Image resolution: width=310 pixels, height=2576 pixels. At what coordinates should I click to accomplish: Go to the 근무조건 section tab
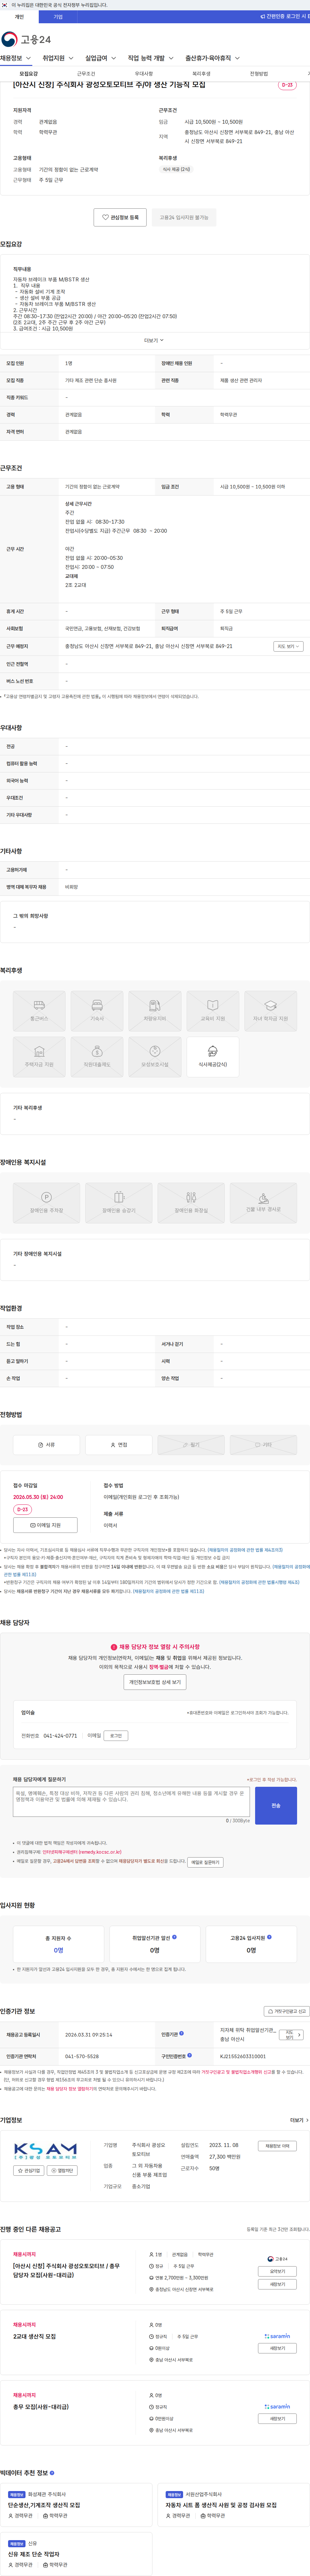point(86,74)
